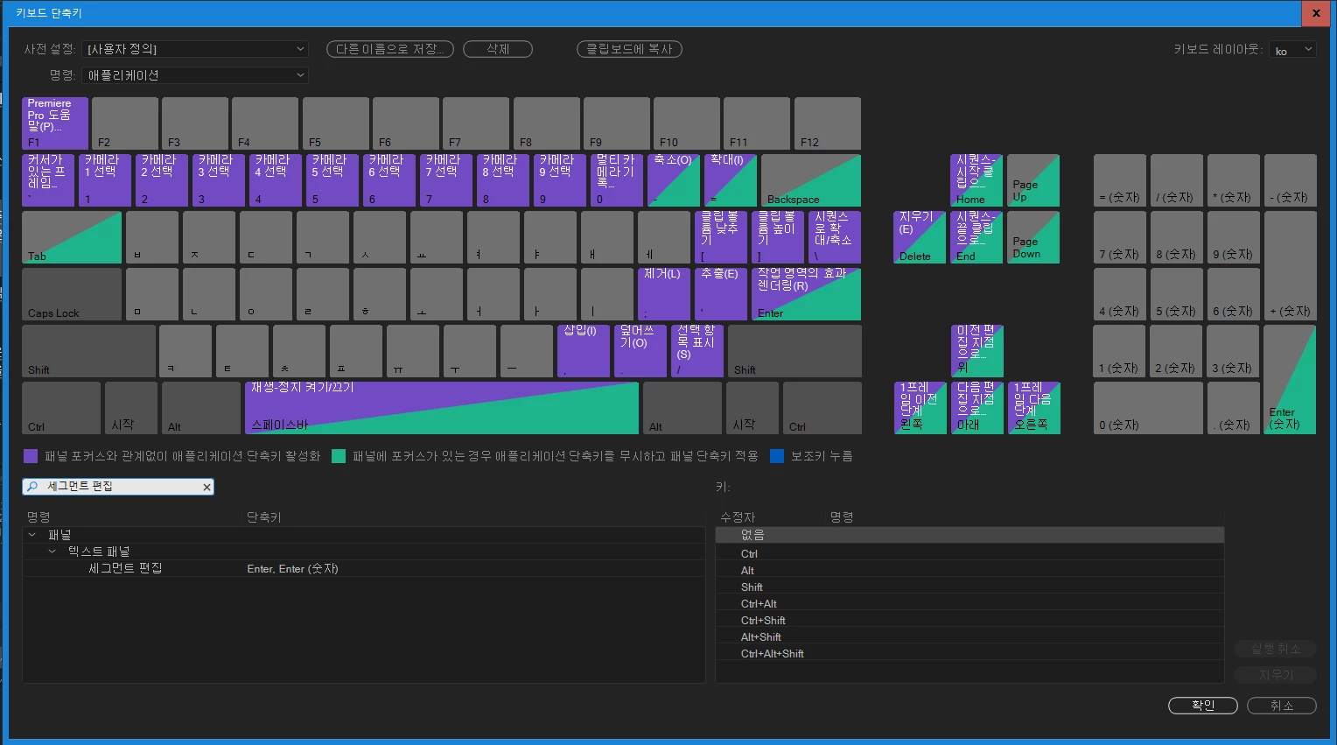Select the Enter (숫자) numpad key

click(1290, 379)
